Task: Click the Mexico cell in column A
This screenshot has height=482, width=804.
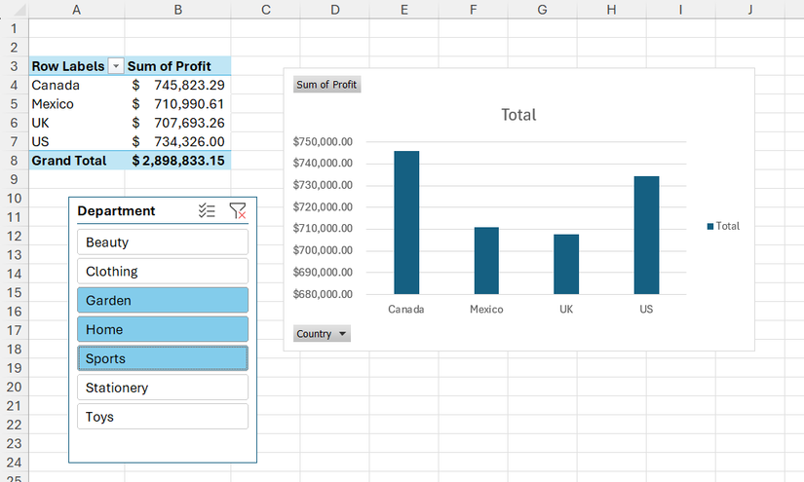Action: [x=76, y=104]
